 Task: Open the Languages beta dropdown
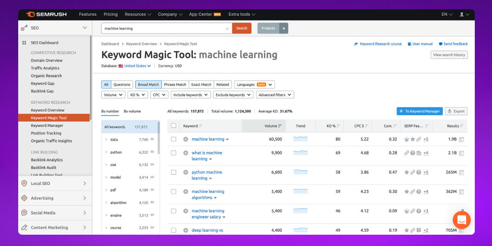coord(254,85)
